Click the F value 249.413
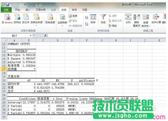Viewport: 168px width, 121px height. click(72, 84)
